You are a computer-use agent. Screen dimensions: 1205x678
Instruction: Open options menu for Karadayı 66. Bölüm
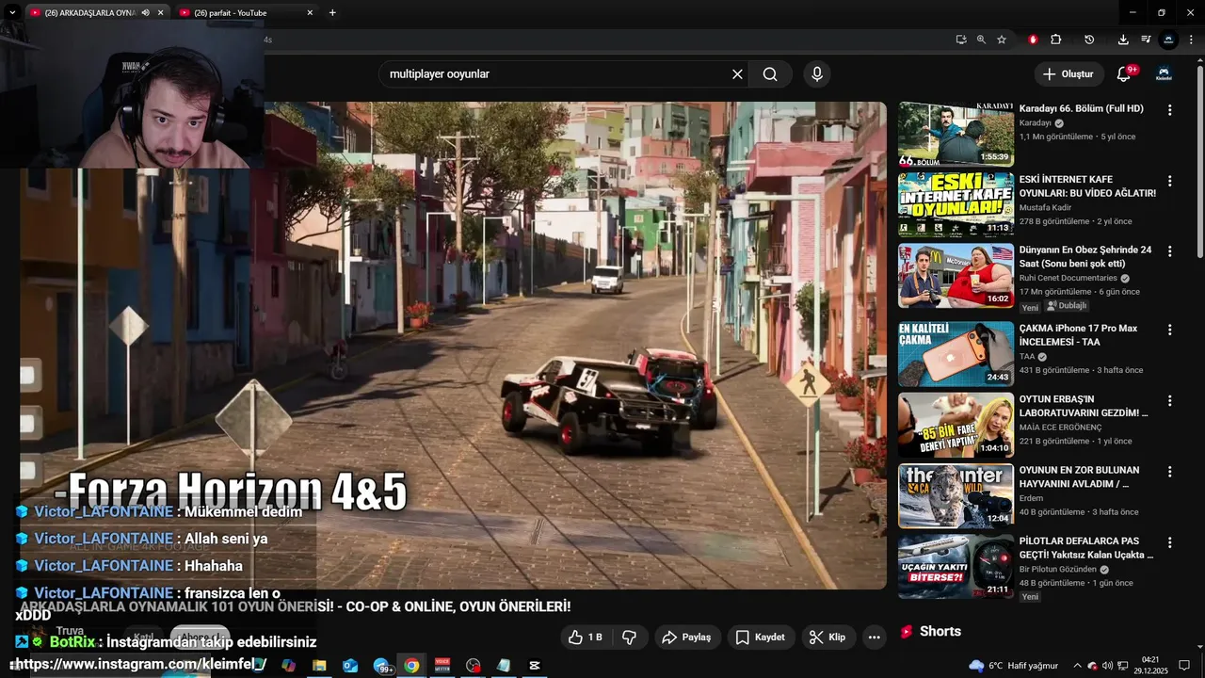1170,110
